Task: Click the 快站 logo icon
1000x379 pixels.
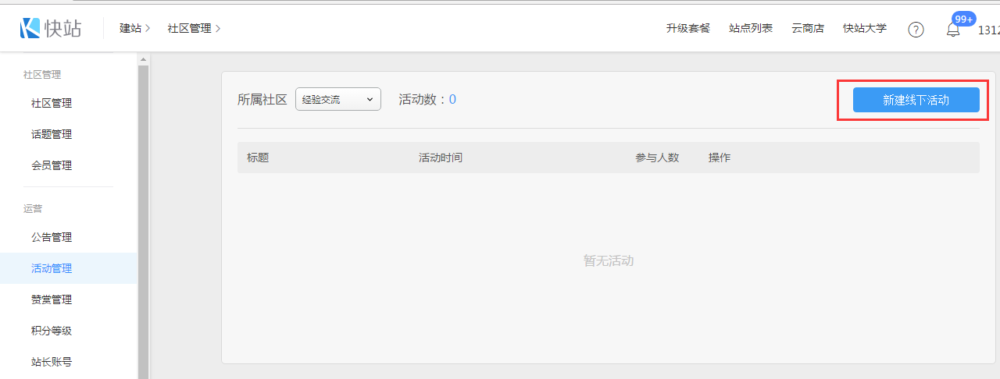Action: [30, 28]
